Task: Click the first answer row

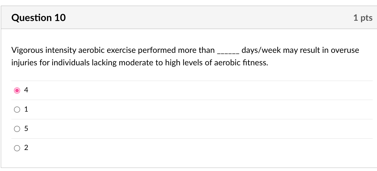Action: point(114,90)
